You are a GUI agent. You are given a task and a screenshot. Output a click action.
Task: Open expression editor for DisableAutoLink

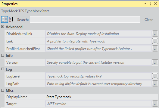pyautogui.click(x=155, y=34)
